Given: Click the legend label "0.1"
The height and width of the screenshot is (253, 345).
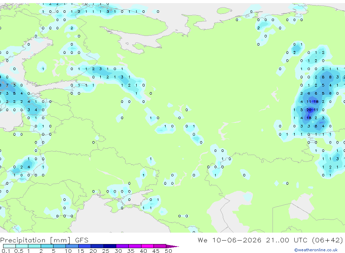Looking at the screenshot, I should [6, 251].
